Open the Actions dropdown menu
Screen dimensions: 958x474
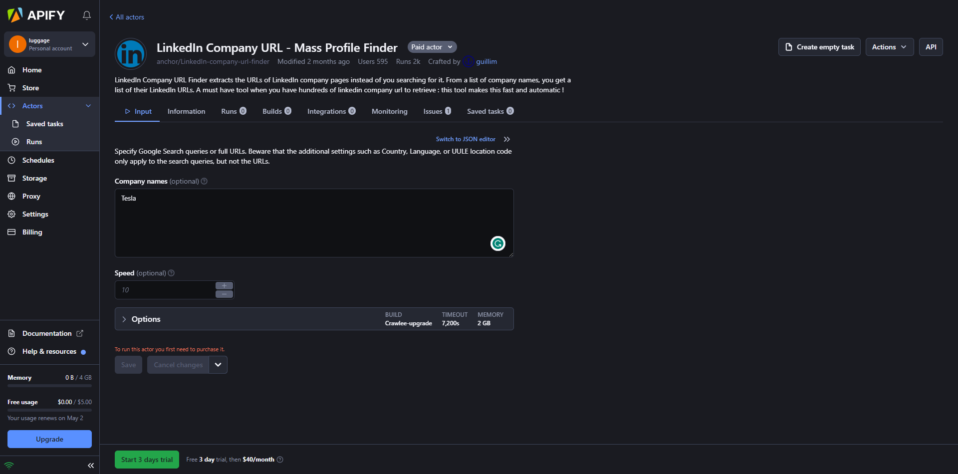click(x=889, y=47)
